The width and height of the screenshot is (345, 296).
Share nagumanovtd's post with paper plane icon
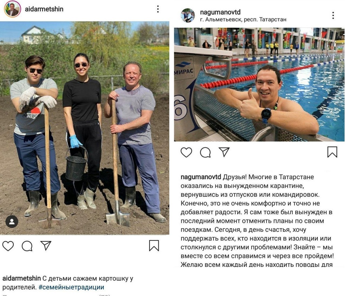point(224,152)
